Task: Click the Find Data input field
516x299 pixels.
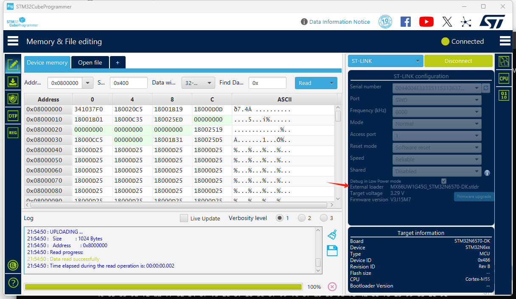Action: tap(267, 83)
